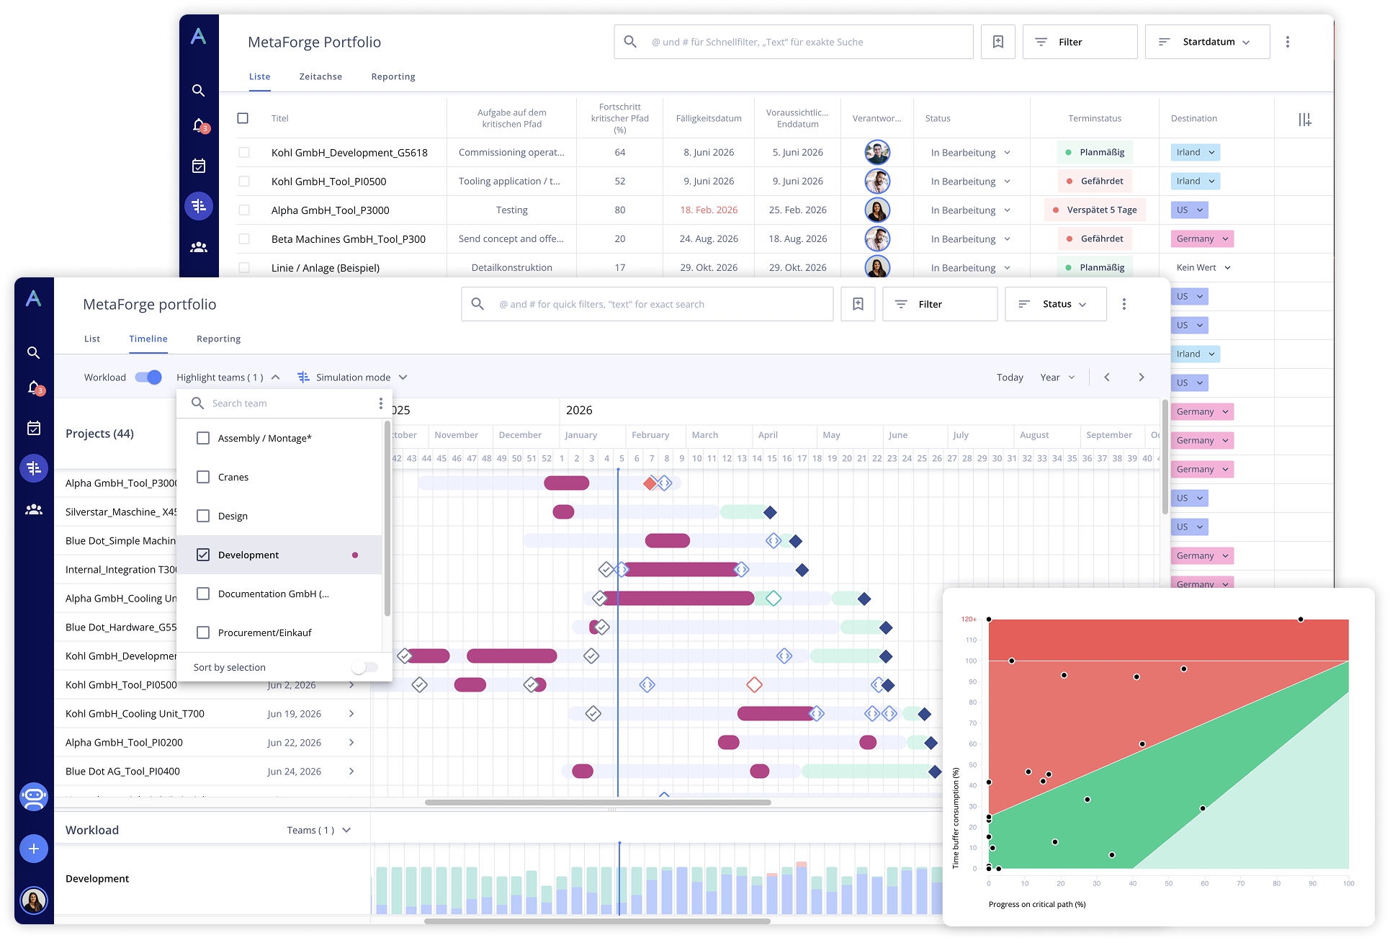Toggle the Workload switch off

pyautogui.click(x=148, y=377)
